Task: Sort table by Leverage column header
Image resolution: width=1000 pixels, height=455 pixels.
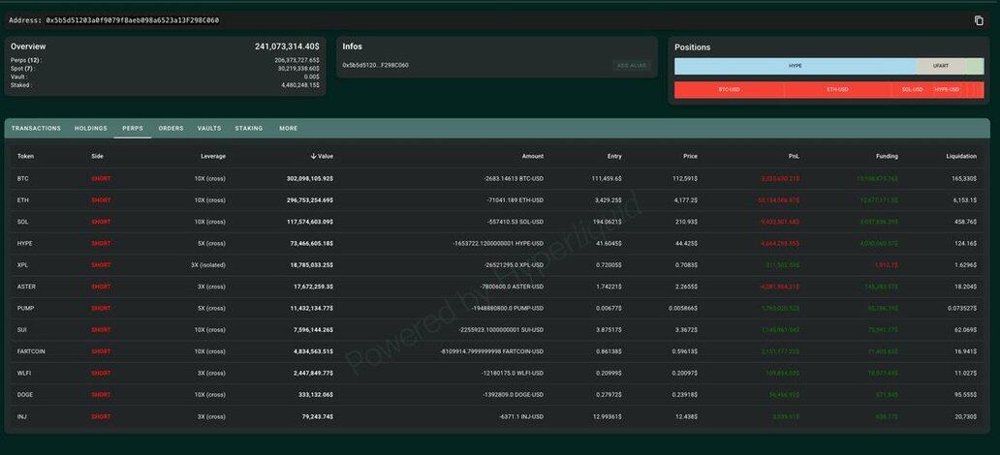Action: (213, 156)
